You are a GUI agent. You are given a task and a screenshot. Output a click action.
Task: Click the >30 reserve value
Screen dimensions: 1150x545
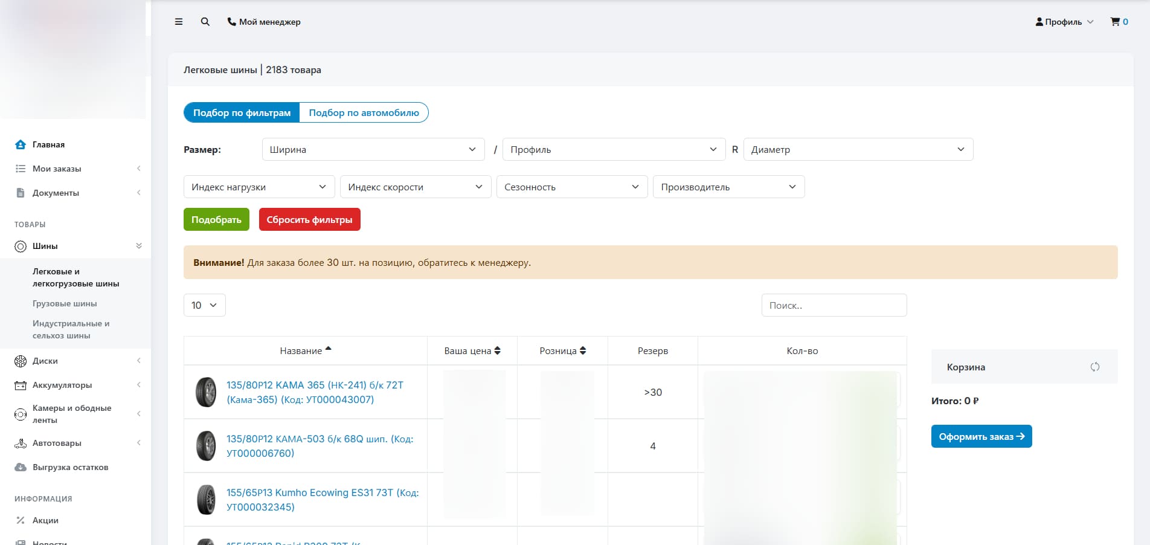point(653,392)
